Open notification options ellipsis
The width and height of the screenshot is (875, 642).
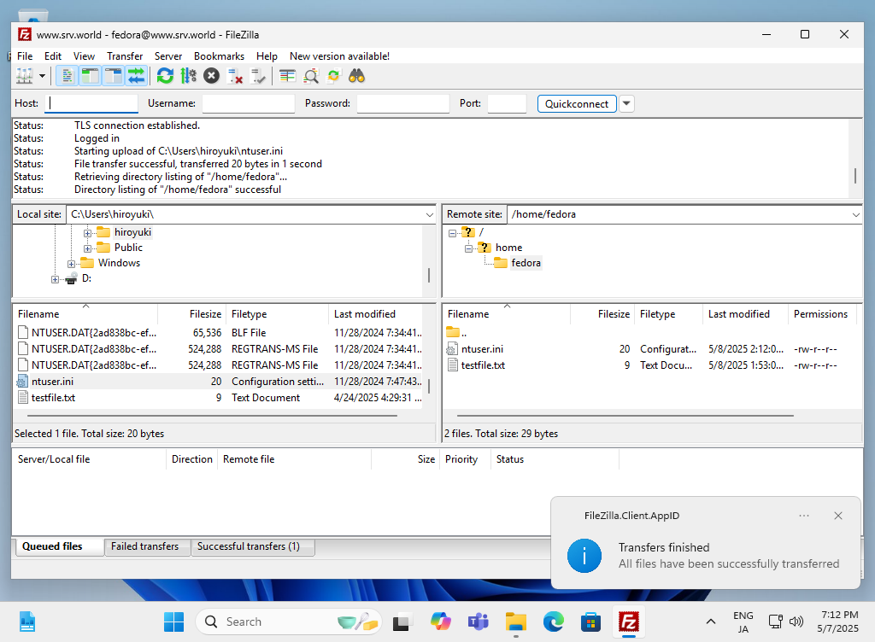click(x=803, y=516)
